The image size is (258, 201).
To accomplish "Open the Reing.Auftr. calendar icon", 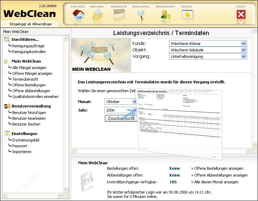I will coord(119,15).
